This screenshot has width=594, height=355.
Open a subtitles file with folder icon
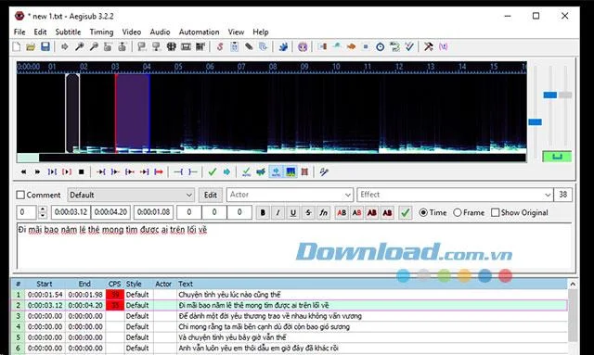point(31,47)
